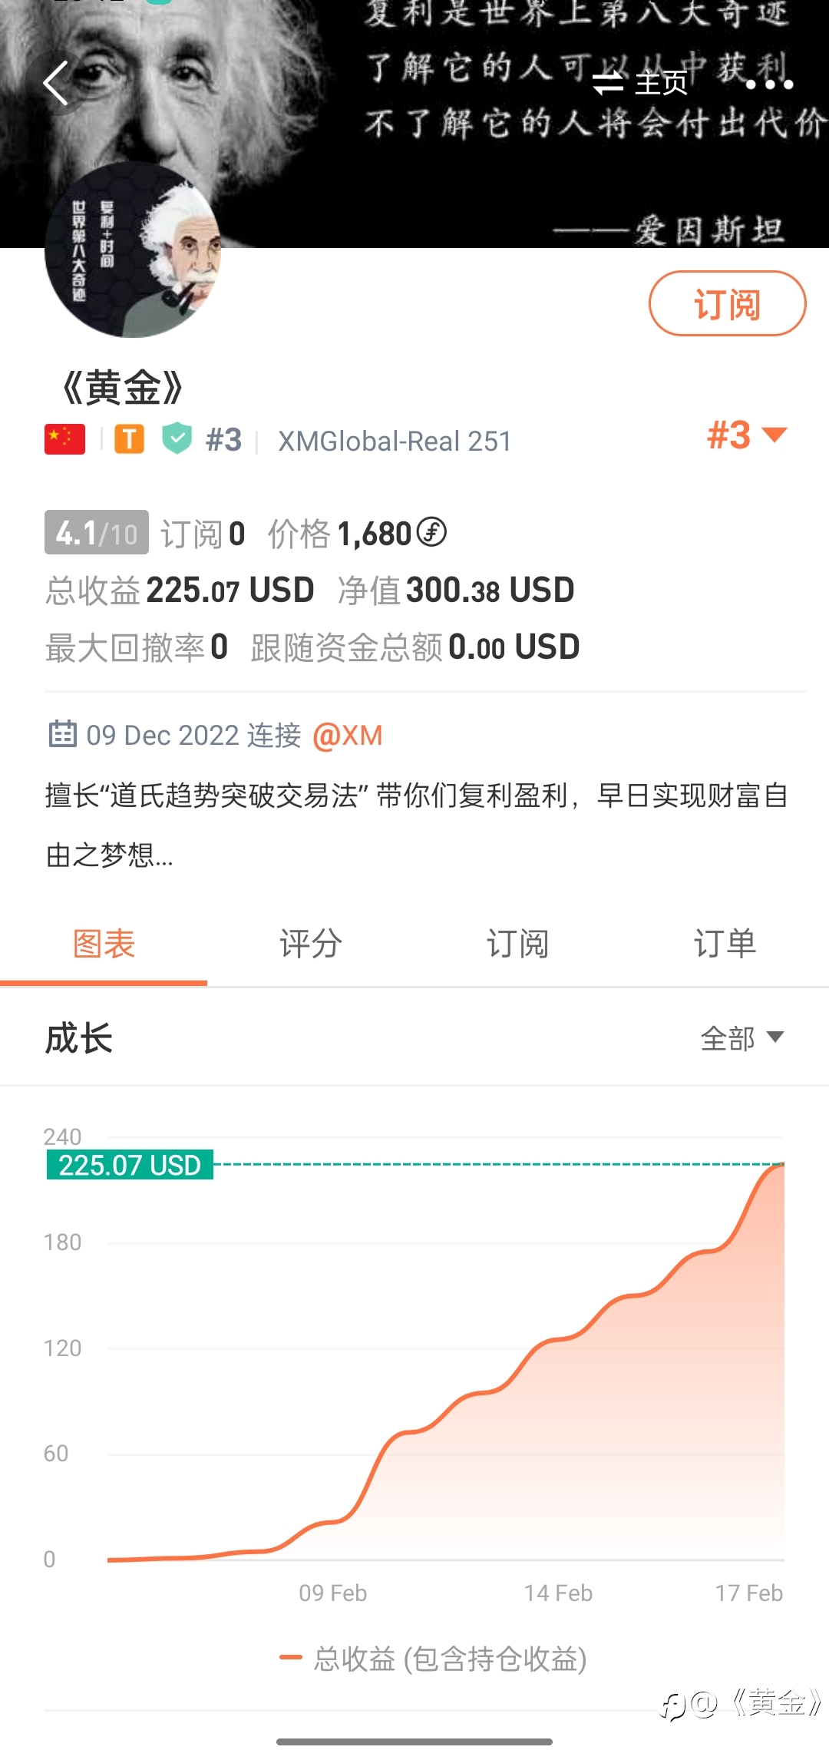The image size is (829, 1750).
Task: Tap the coin icon beside price 1,680
Action: [431, 532]
